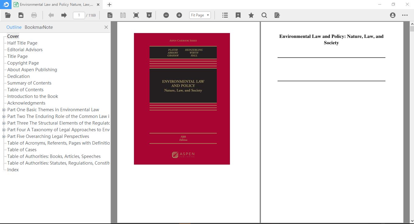Screen dimensions: 414x224
Task: Click the Print icon
Action: click(x=34, y=15)
